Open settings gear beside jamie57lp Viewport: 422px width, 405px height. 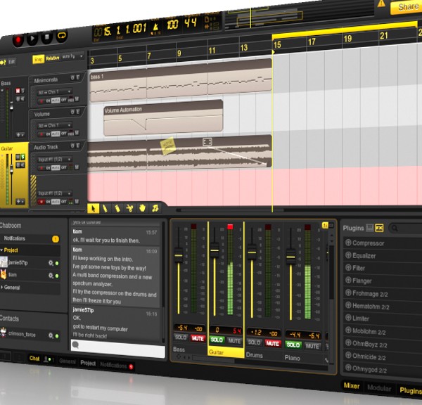point(49,263)
